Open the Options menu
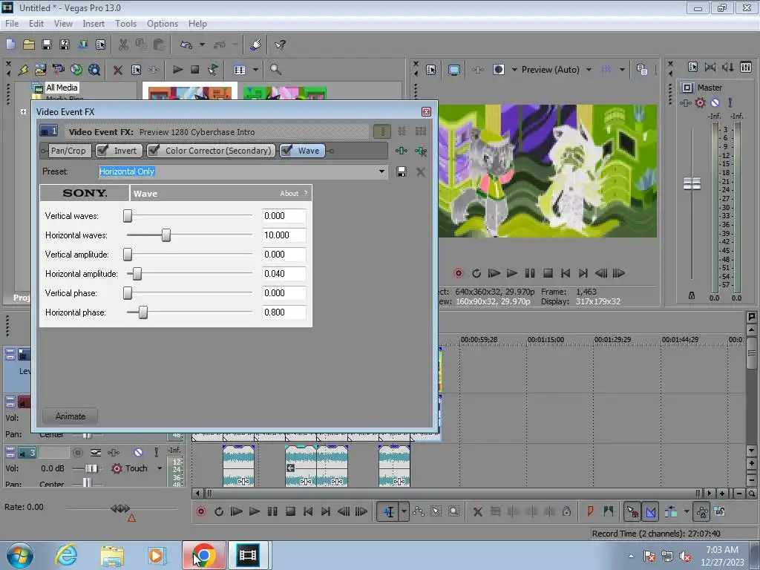The image size is (760, 570). click(163, 24)
